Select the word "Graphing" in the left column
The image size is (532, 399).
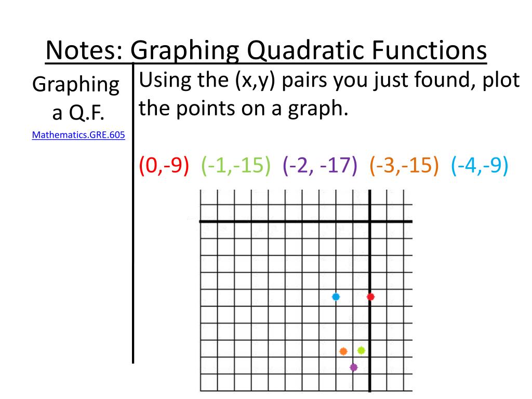point(75,84)
